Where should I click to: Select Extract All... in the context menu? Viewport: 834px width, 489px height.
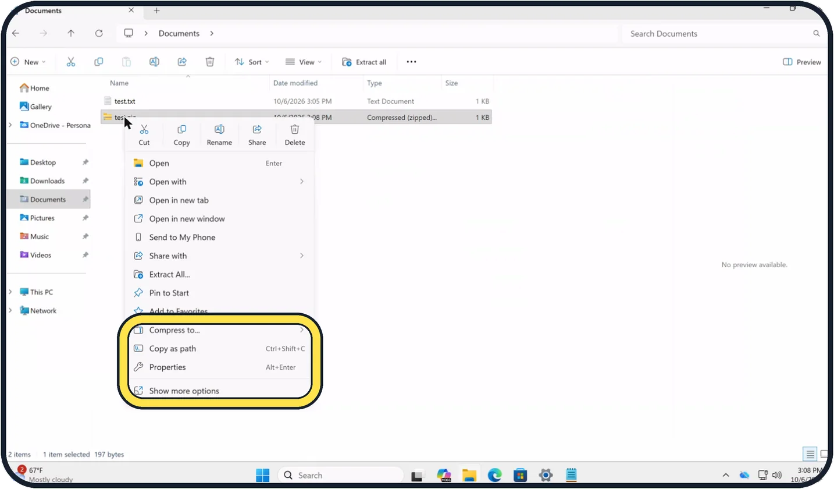tap(219, 274)
